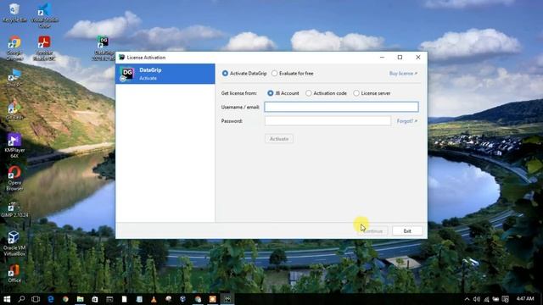Maximize the License Activation window
The height and width of the screenshot is (305, 543).
[400, 58]
